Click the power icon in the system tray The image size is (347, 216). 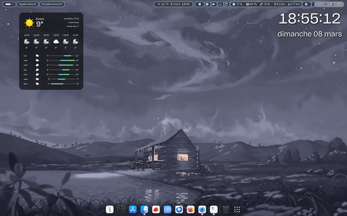pyautogui.click(x=339, y=4)
